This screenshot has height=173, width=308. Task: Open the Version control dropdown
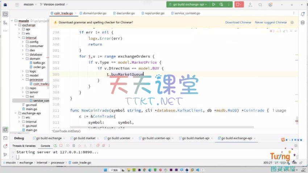[x=54, y=4]
